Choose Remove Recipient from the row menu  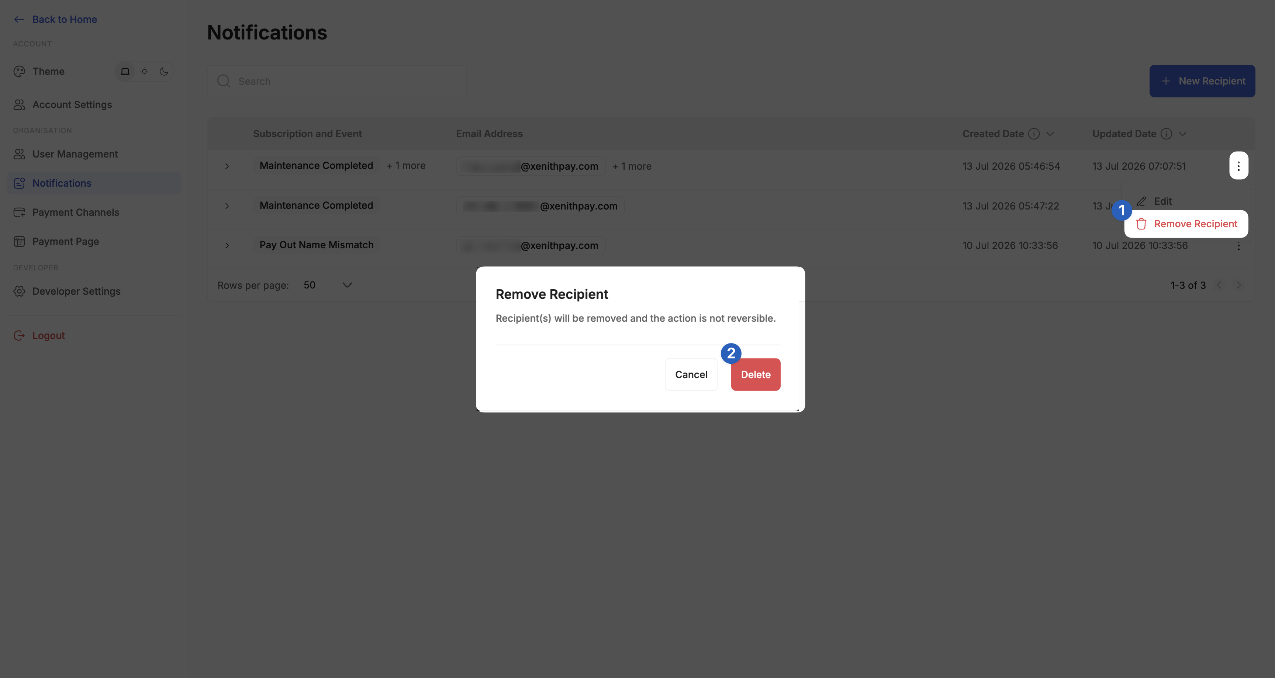[1186, 224]
